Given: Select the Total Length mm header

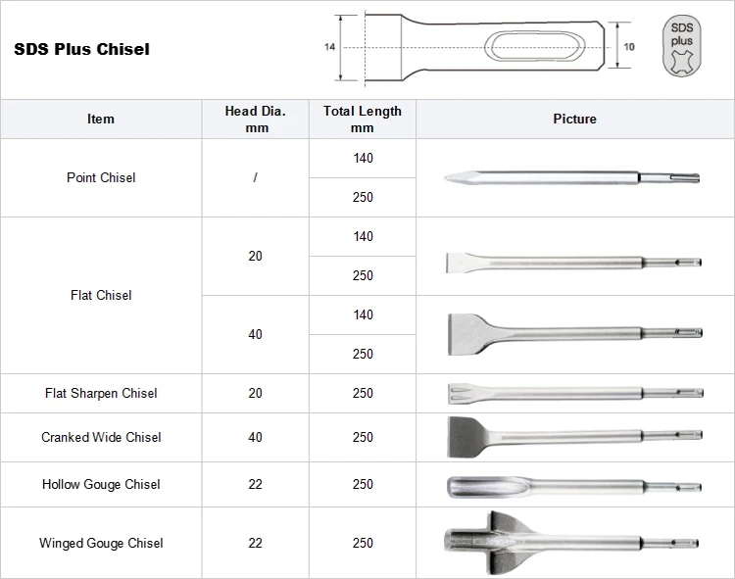Looking at the screenshot, I should (x=363, y=119).
